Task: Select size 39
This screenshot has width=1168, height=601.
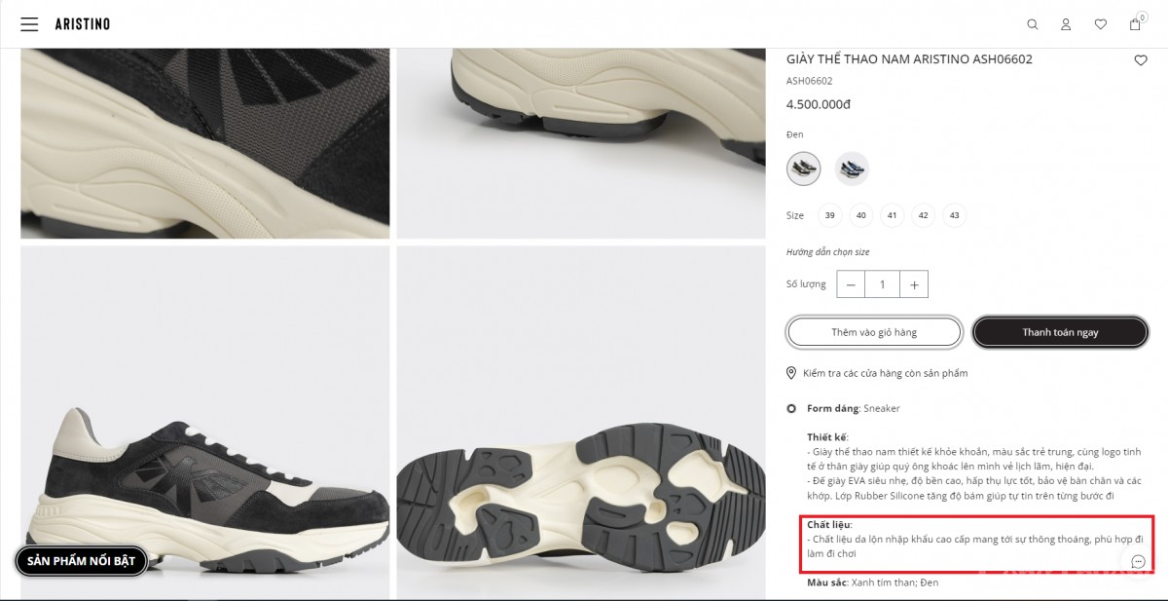Action: click(x=829, y=215)
